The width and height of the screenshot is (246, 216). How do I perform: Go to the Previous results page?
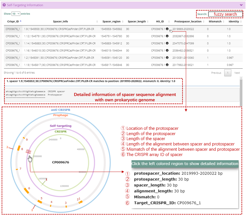coord(216,73)
